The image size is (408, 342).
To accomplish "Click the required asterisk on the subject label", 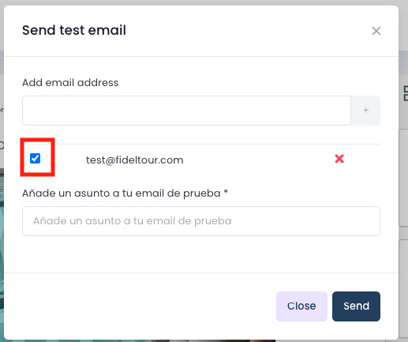I will pos(226,192).
